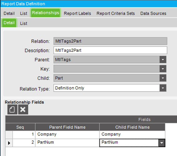Open the Report Criteria Sets tab
177x156 pixels.
coord(116,13)
